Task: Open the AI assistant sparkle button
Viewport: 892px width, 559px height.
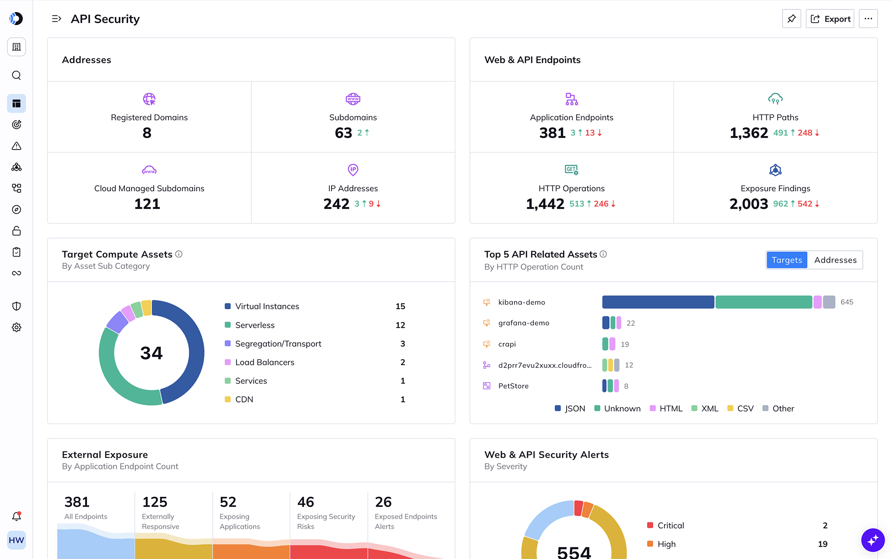Action: point(873,540)
